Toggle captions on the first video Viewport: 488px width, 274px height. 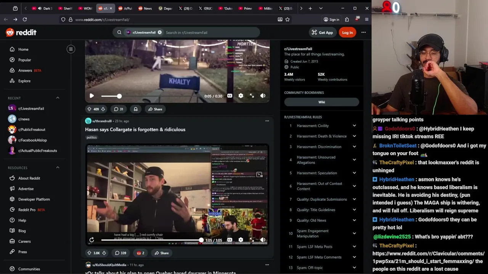(230, 96)
